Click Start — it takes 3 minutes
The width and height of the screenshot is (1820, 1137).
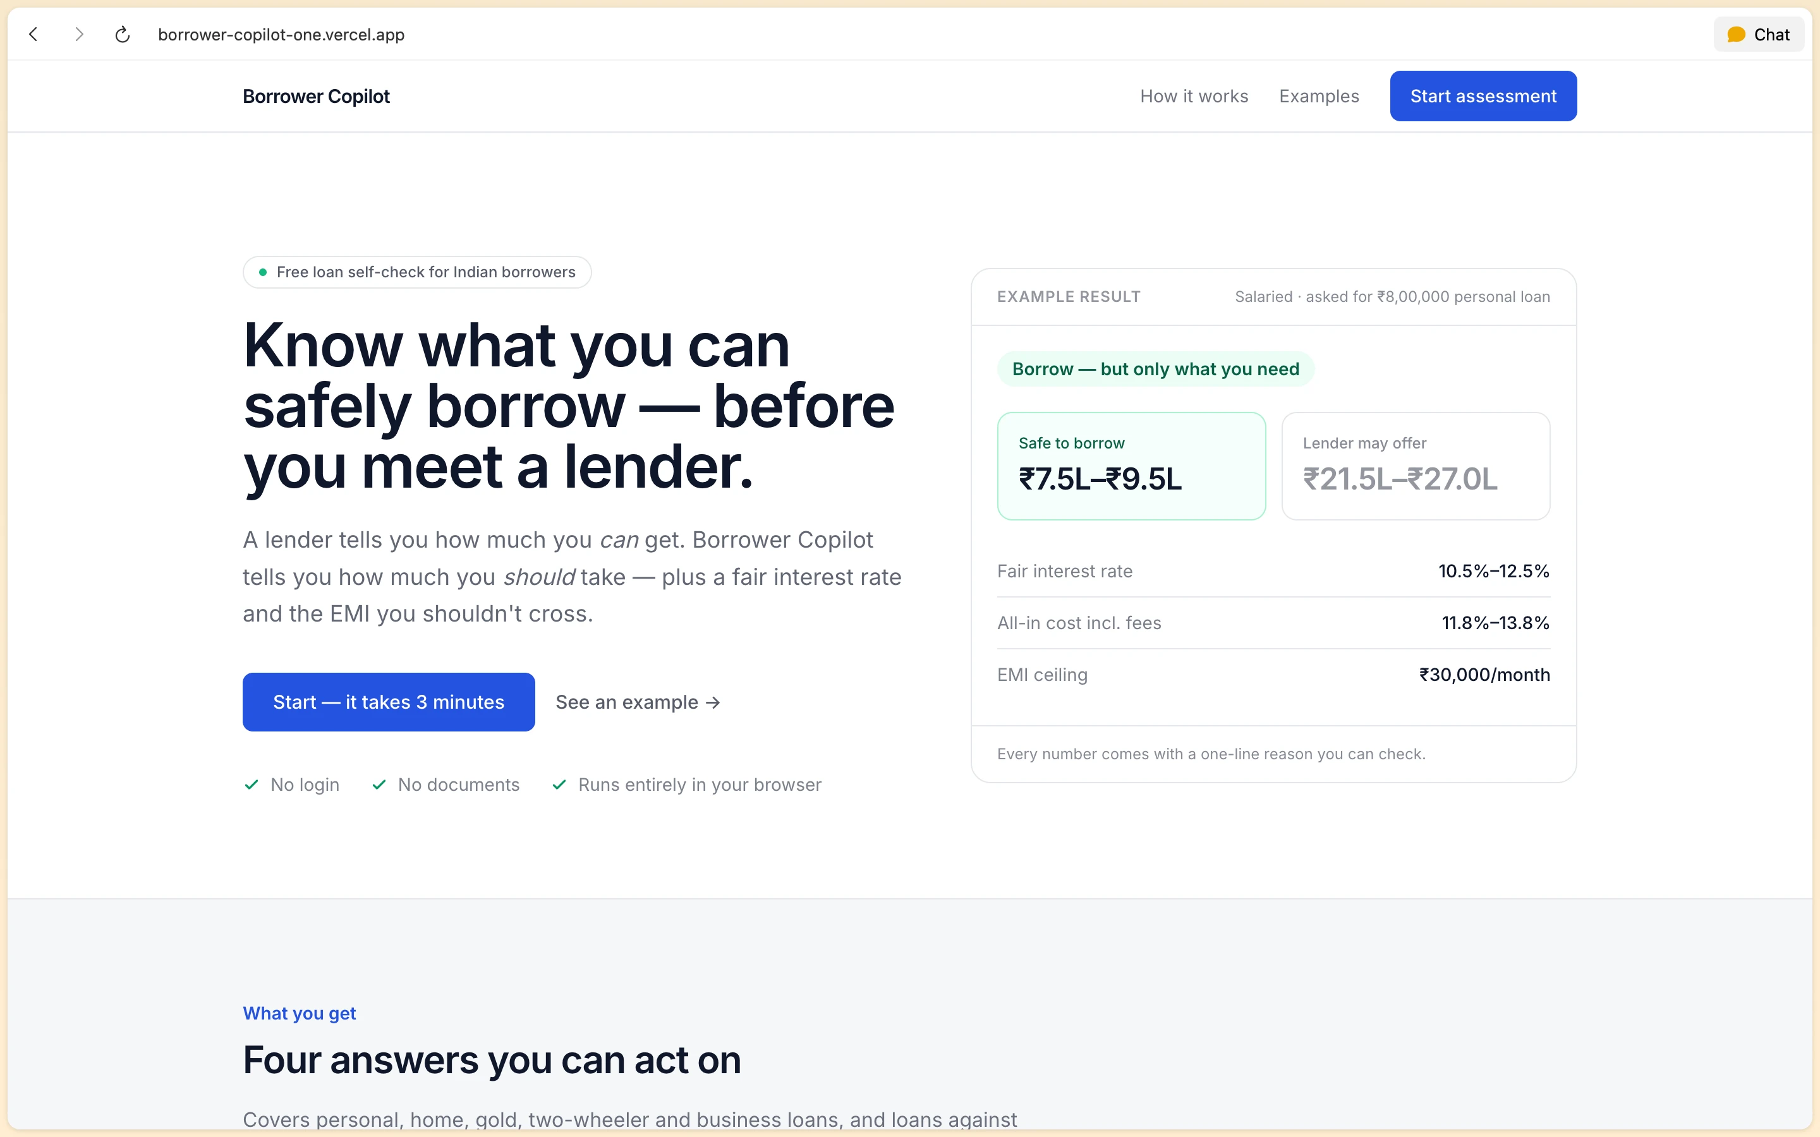[x=389, y=702]
